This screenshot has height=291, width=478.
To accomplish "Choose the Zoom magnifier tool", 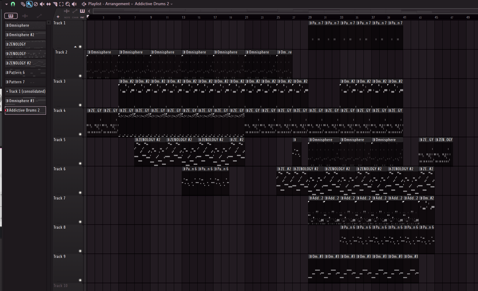I will pos(68,4).
